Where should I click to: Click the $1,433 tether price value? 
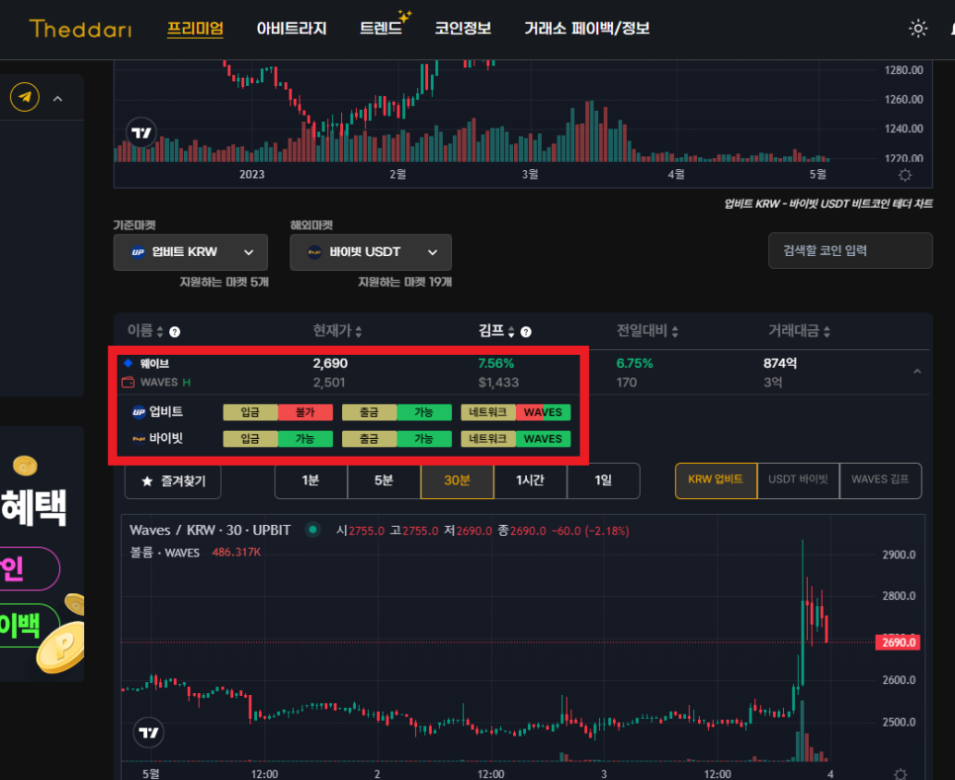(498, 383)
